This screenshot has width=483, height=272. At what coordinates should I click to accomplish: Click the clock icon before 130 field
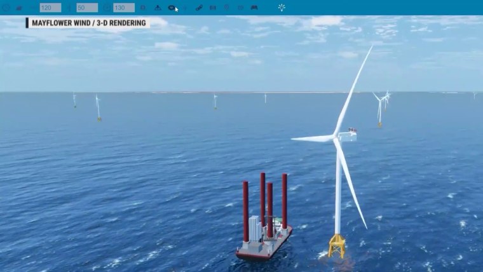coord(107,8)
